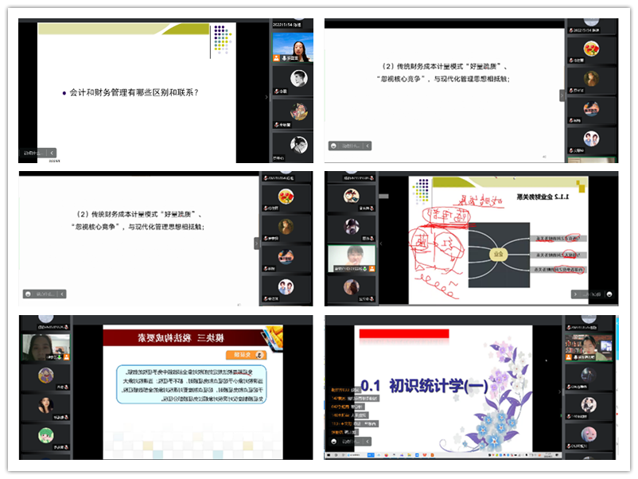Open emoji picker in middle-left cost-model pane

click(28, 294)
